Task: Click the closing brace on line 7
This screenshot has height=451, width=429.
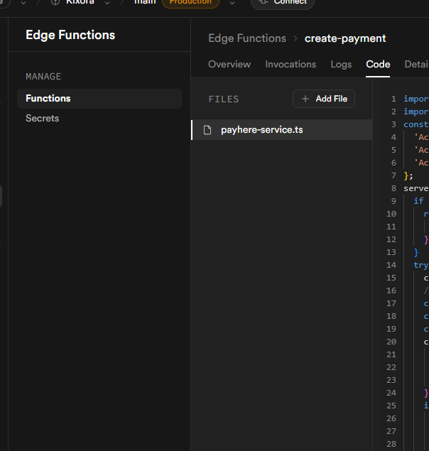Action: point(406,175)
